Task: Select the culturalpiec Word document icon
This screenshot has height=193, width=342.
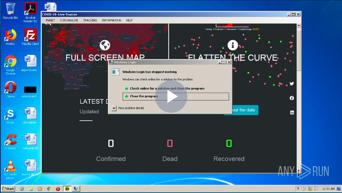Action: [x=30, y=115]
